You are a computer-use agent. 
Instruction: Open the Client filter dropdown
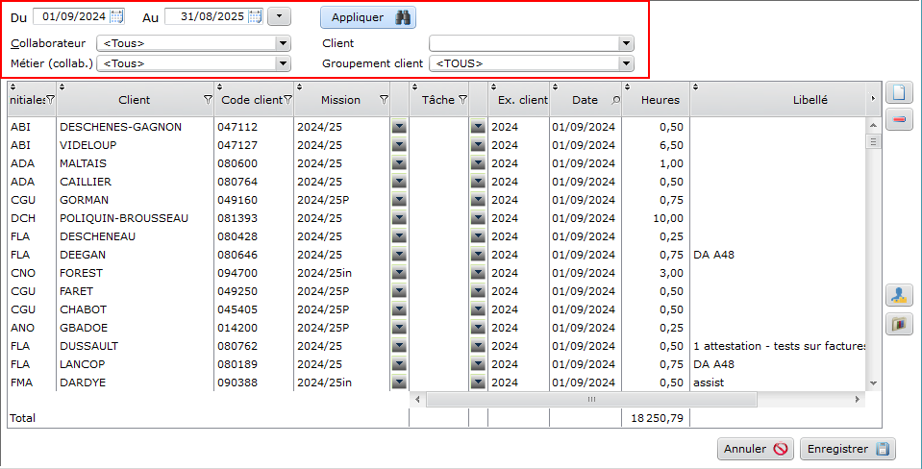coord(626,43)
